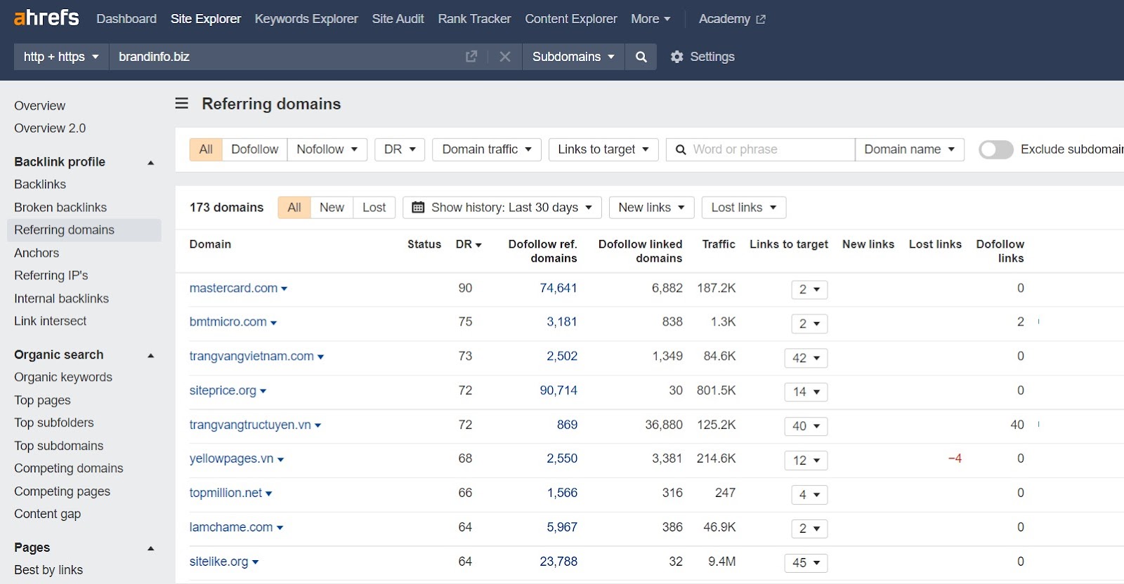Click in the Word or phrase search field
1124x584 pixels.
pyautogui.click(x=760, y=150)
